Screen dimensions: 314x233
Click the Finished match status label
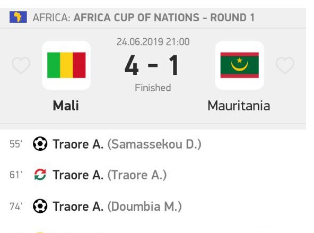click(x=153, y=88)
